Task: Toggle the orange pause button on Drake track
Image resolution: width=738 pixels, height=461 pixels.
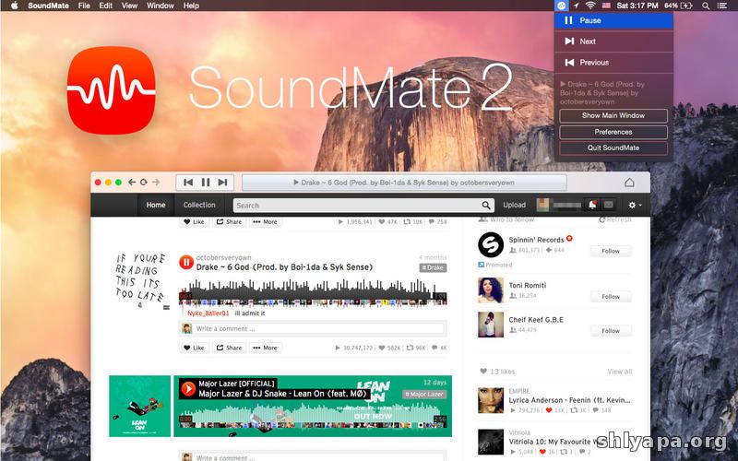Action: pos(186,263)
